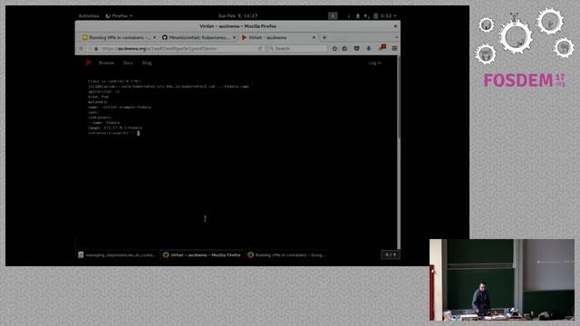Click the red extension icon with badge
The width and height of the screenshot is (580, 326).
click(382, 48)
